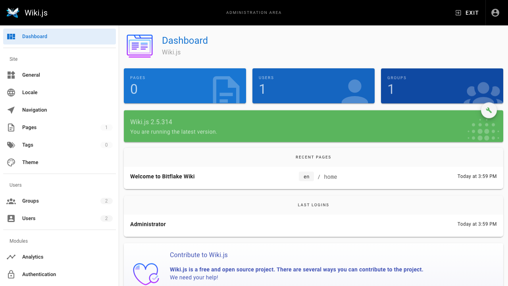
Task: Open the Welcome to Bitflake Wiki page row
Action: tap(314, 177)
